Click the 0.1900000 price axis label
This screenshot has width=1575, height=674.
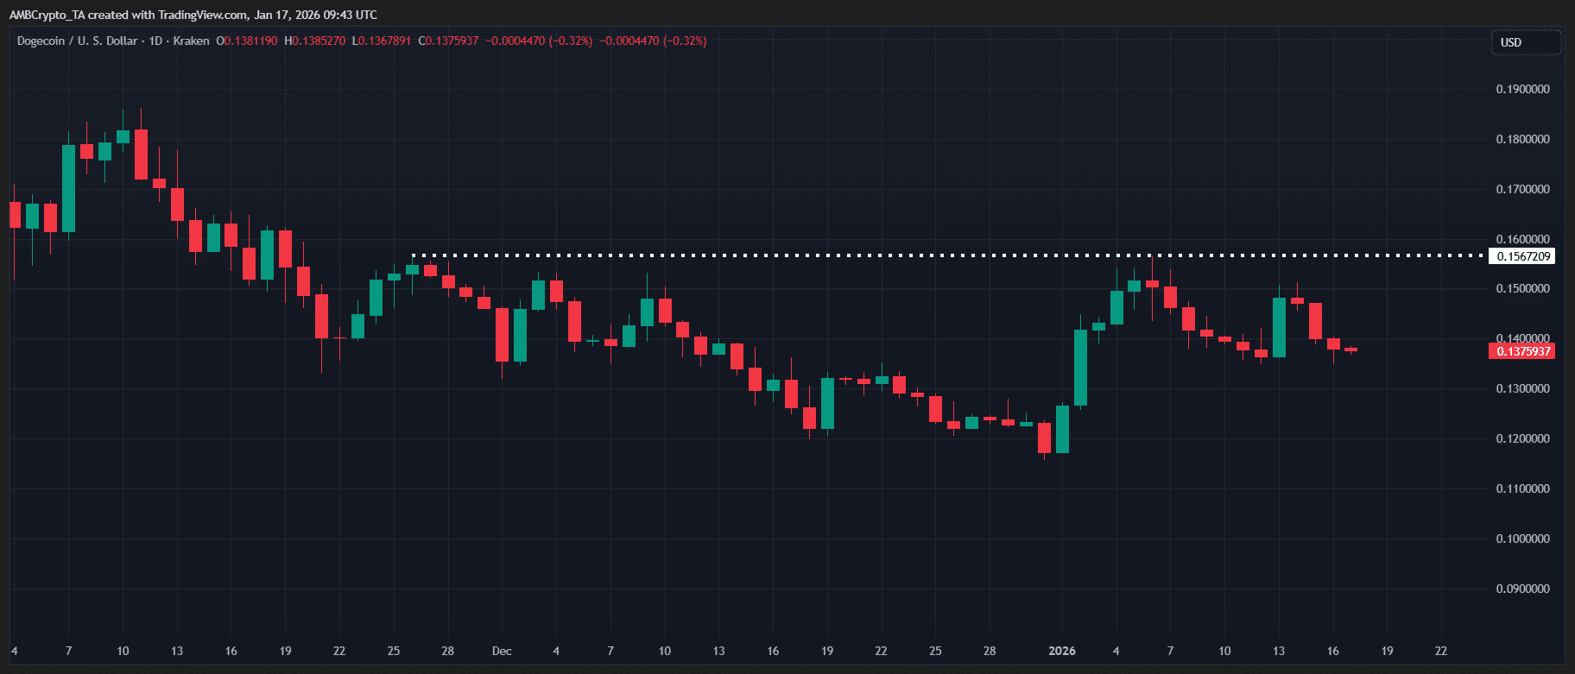coord(1523,89)
